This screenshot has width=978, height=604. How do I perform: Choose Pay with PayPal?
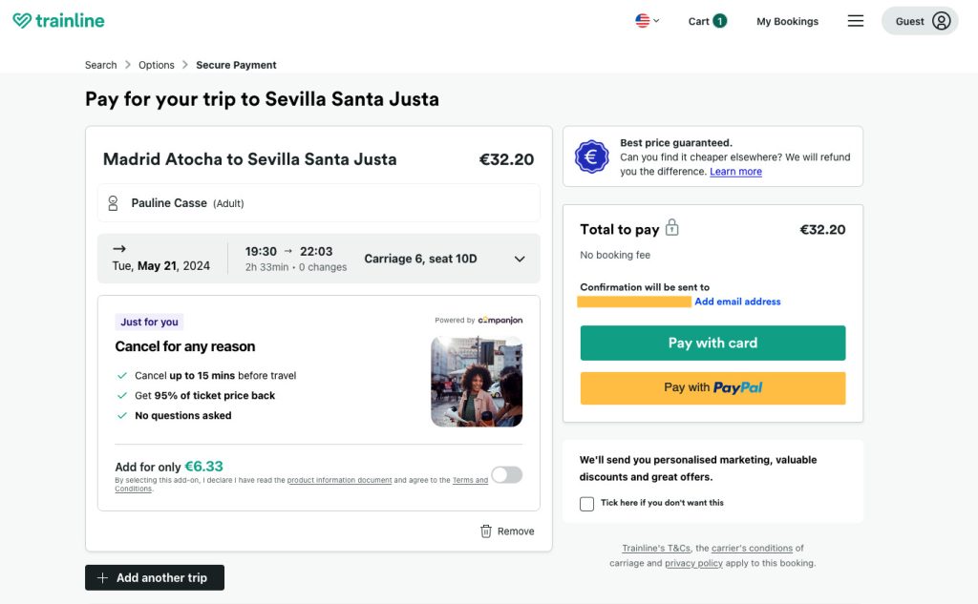tap(712, 387)
